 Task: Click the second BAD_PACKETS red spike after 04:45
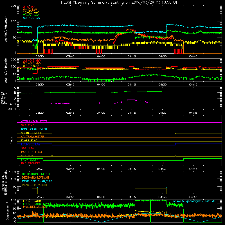click(x=211, y=163)
